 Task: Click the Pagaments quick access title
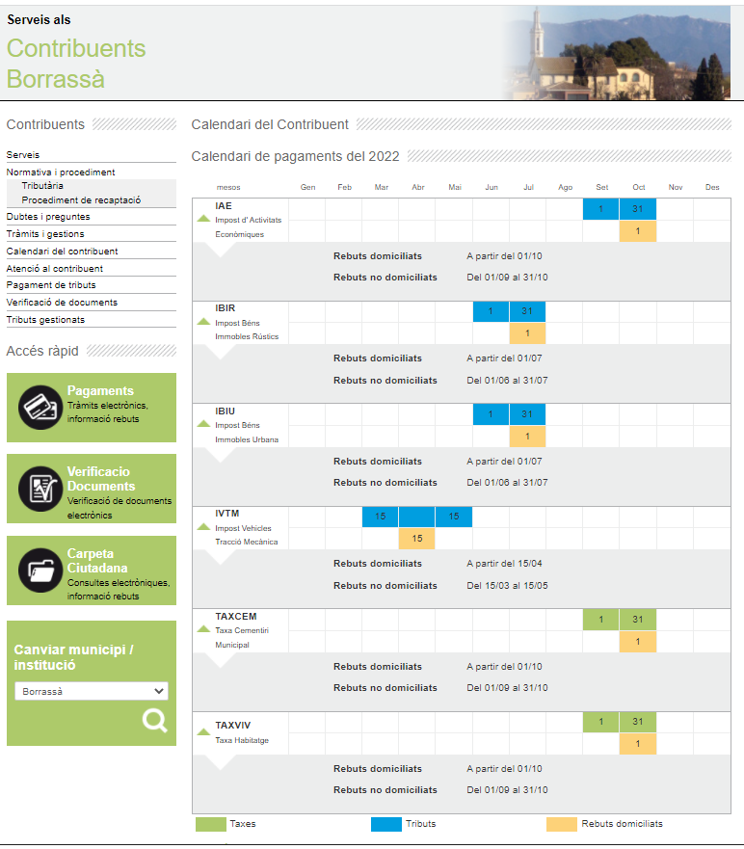tap(100, 391)
